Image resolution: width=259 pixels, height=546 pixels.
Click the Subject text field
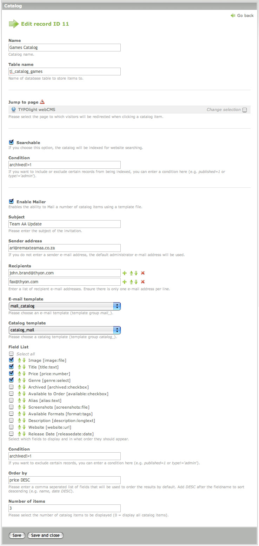click(x=65, y=224)
